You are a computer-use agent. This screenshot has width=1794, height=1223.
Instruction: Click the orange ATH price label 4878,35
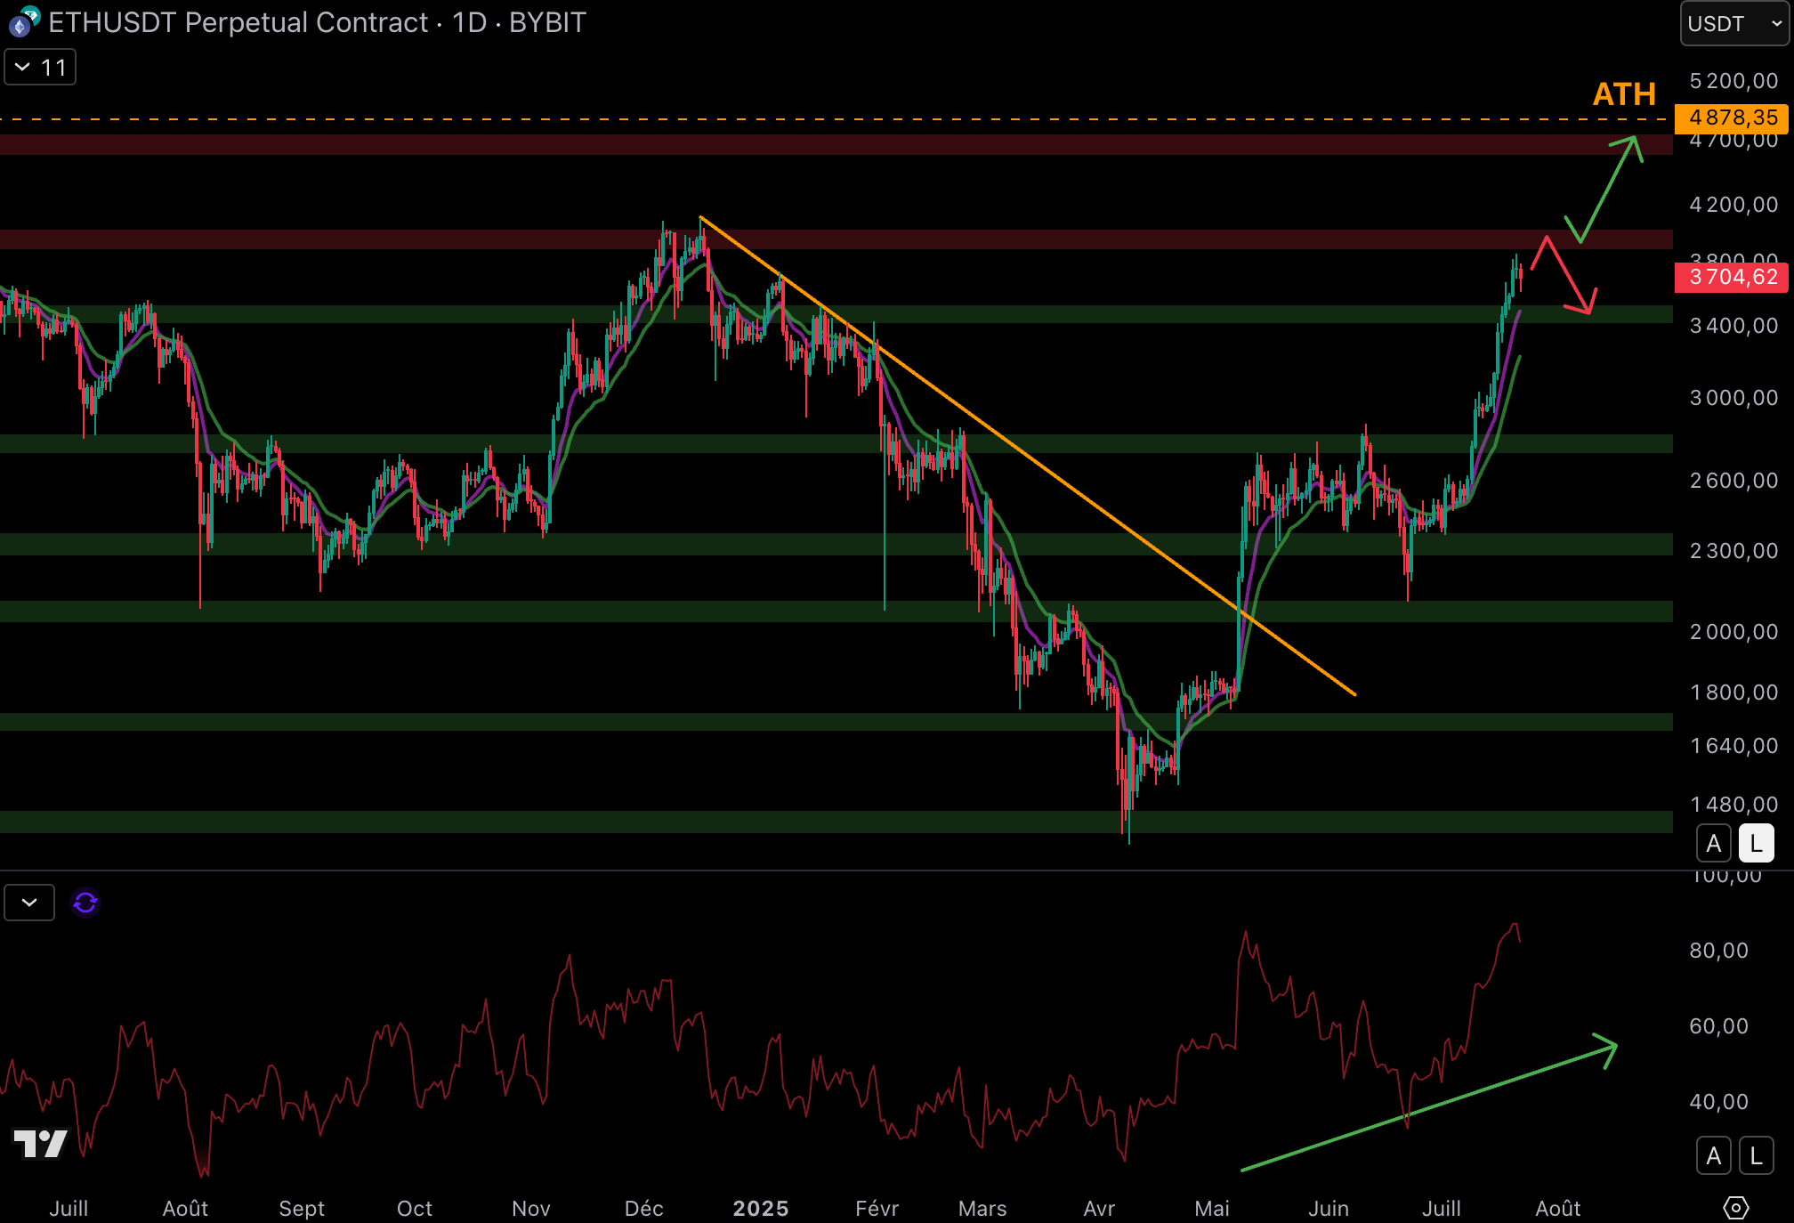tap(1731, 117)
